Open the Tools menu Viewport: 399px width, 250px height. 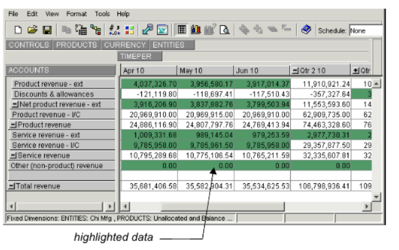tap(102, 14)
